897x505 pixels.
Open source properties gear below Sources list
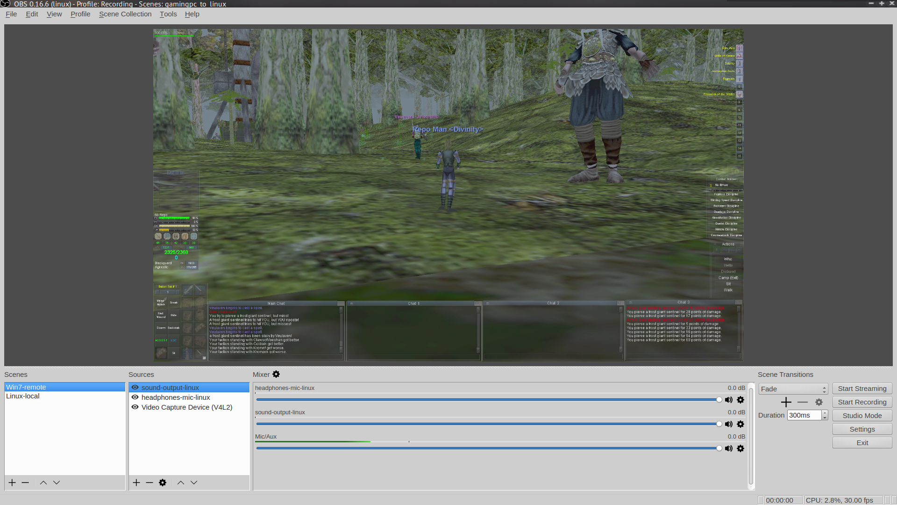(163, 483)
